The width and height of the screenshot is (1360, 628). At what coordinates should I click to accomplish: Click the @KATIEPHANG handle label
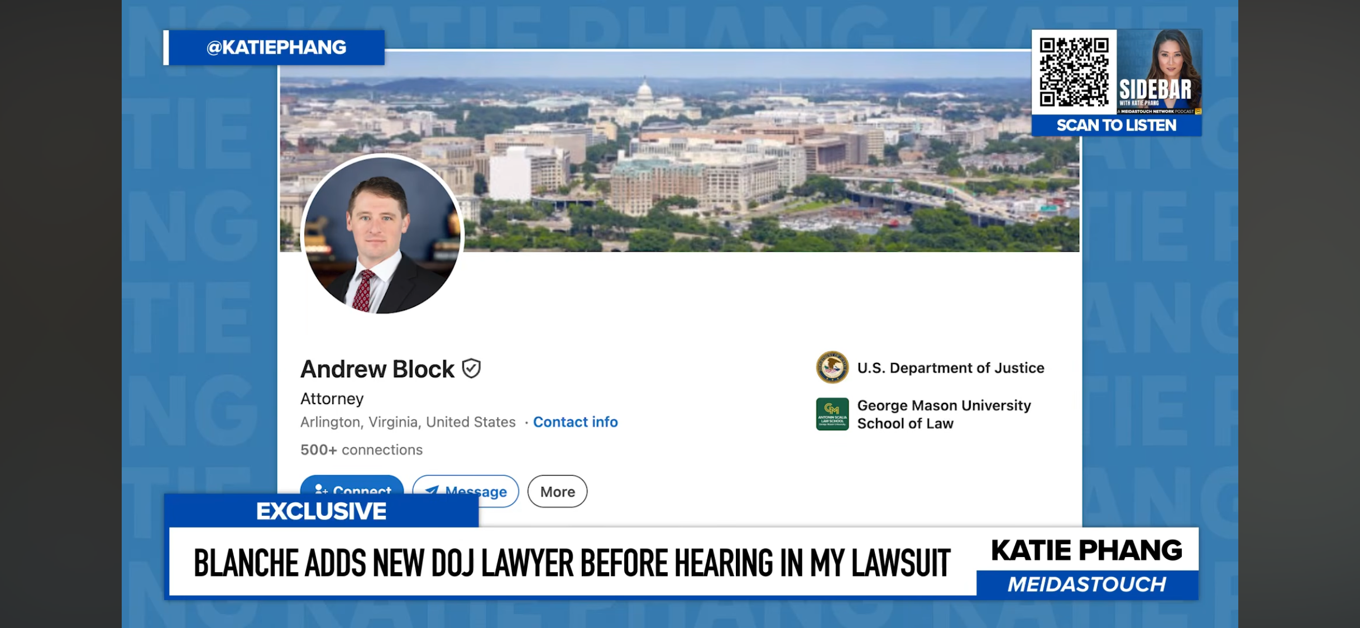[276, 47]
